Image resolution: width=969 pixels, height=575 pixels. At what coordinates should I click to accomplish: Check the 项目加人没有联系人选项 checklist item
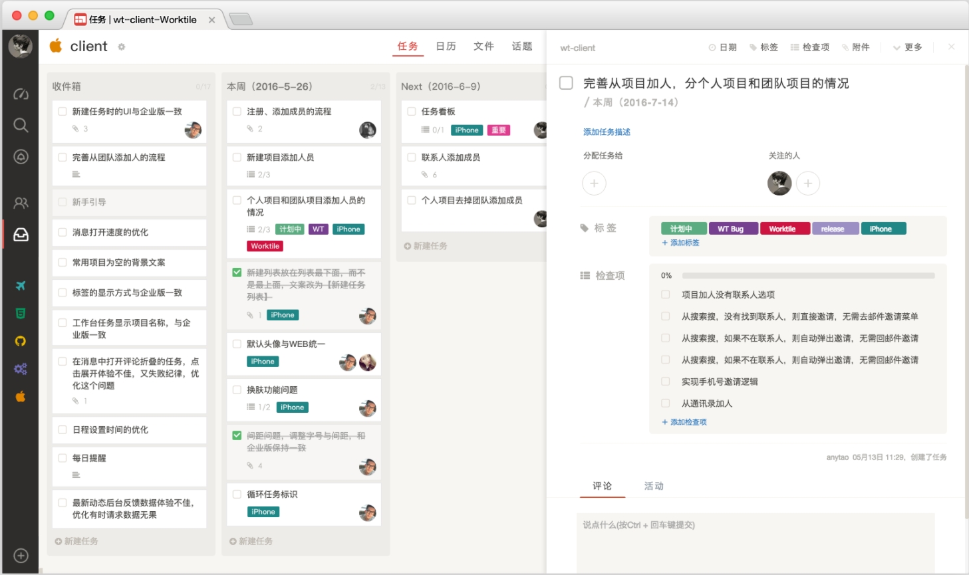click(x=665, y=294)
